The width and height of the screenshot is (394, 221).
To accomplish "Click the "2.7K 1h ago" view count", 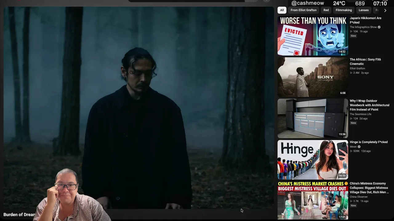I will [359, 201].
